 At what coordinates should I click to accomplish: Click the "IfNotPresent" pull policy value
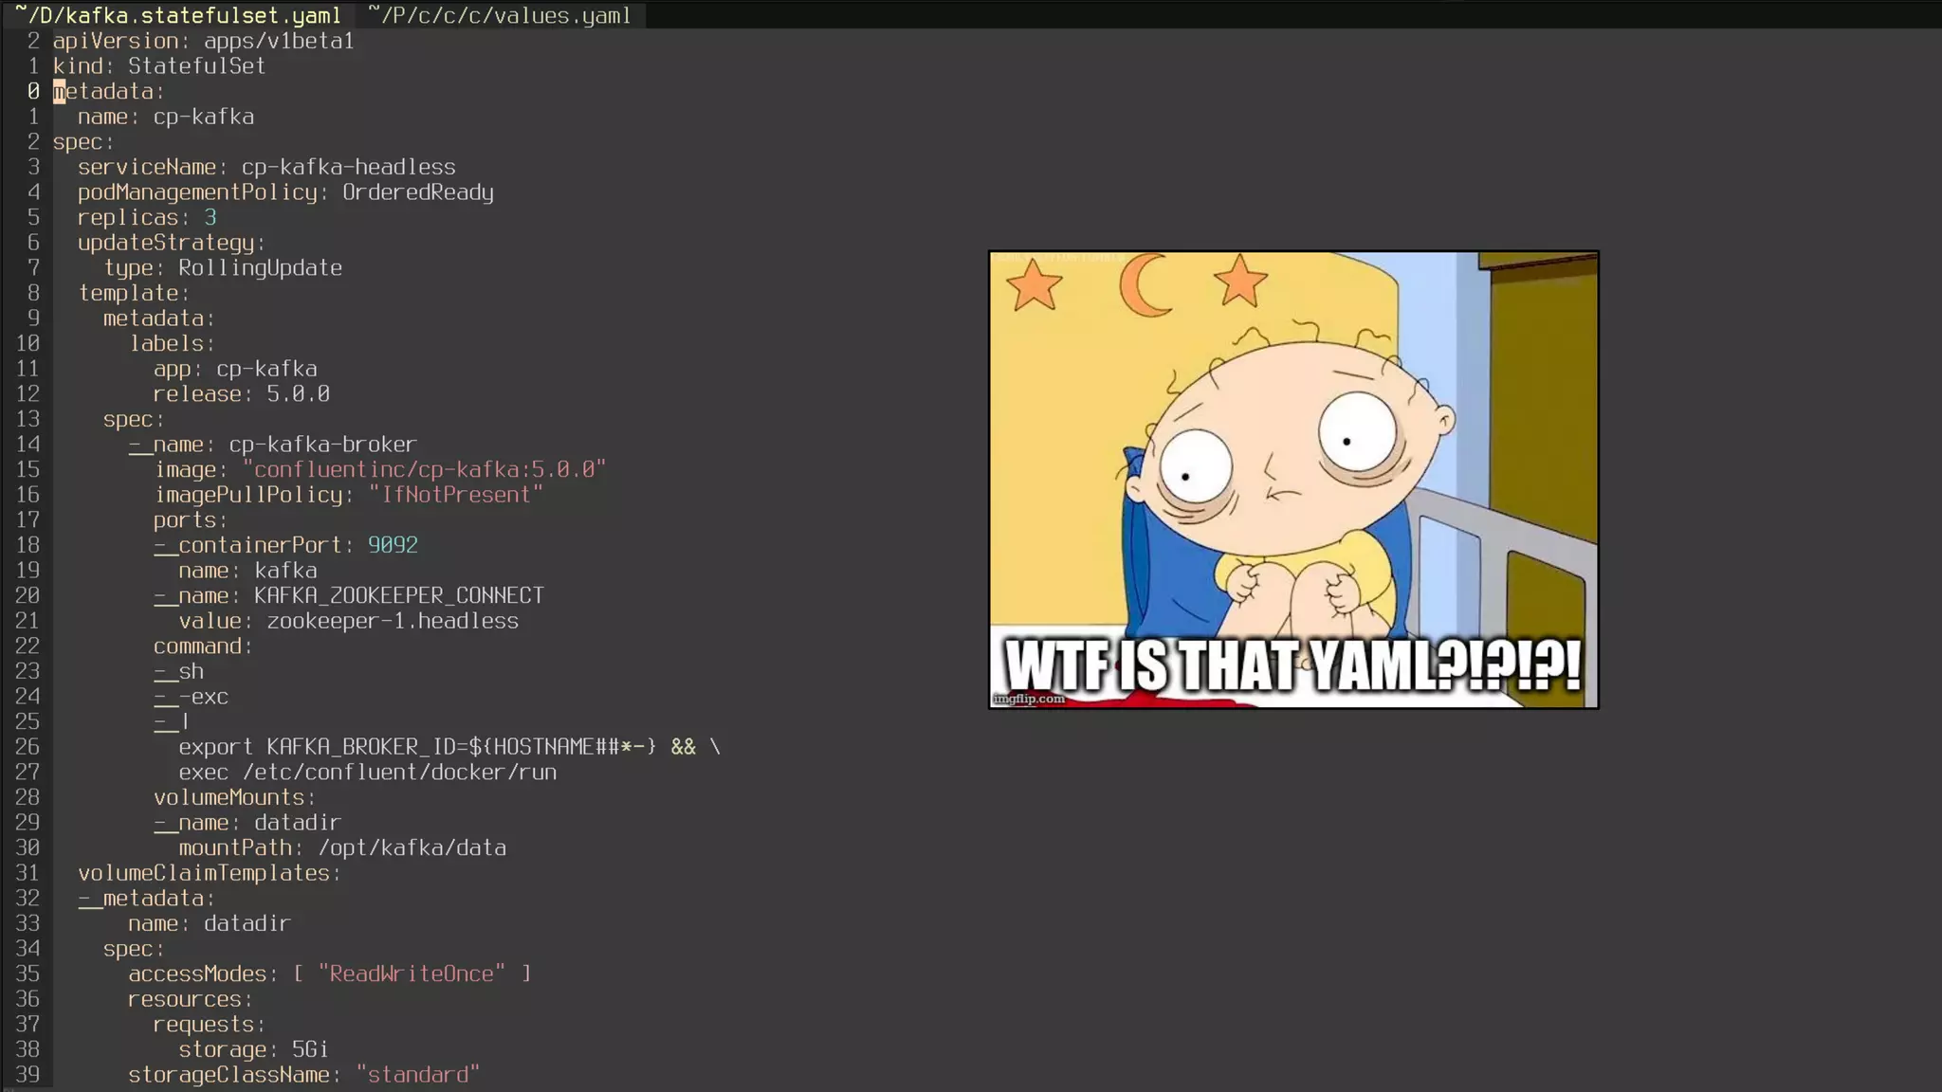click(456, 495)
